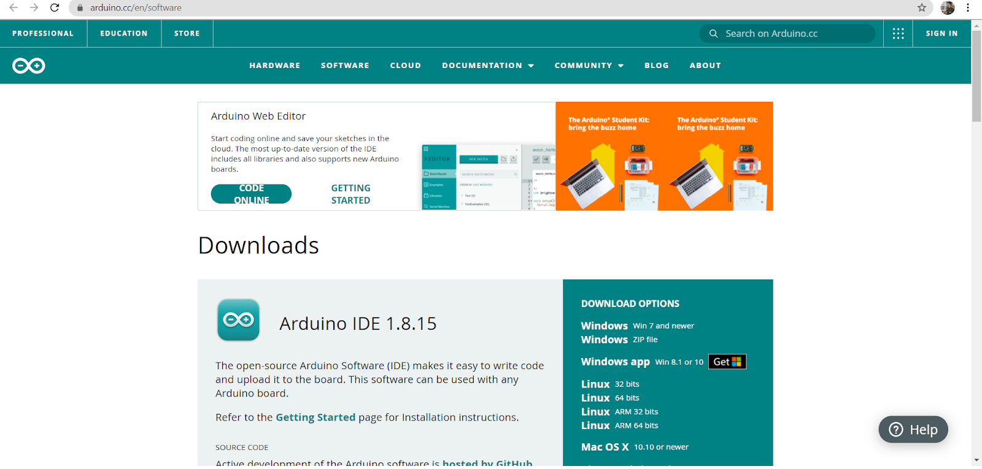Click the browser back arrow
Image resolution: width=982 pixels, height=469 pixels.
tap(14, 7)
